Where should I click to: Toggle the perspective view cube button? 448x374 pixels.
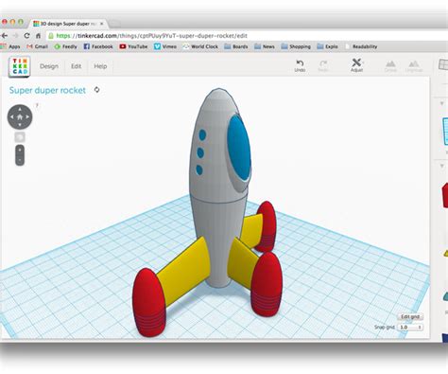[20, 137]
